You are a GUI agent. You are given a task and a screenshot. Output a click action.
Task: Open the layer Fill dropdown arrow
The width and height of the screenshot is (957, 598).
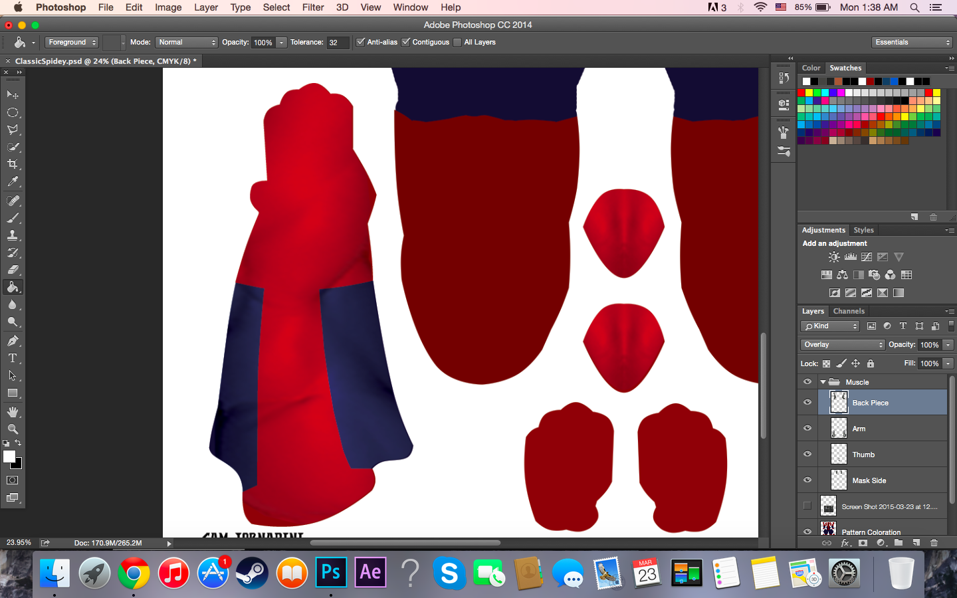(x=948, y=363)
